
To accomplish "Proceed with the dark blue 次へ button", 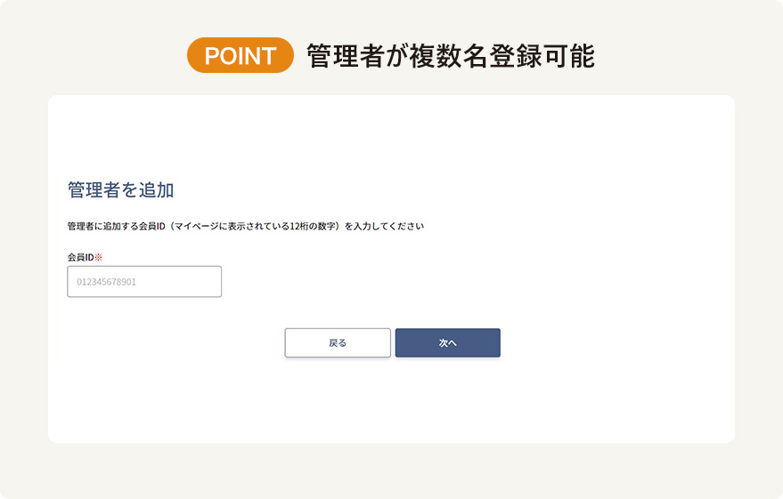I will pos(447,343).
